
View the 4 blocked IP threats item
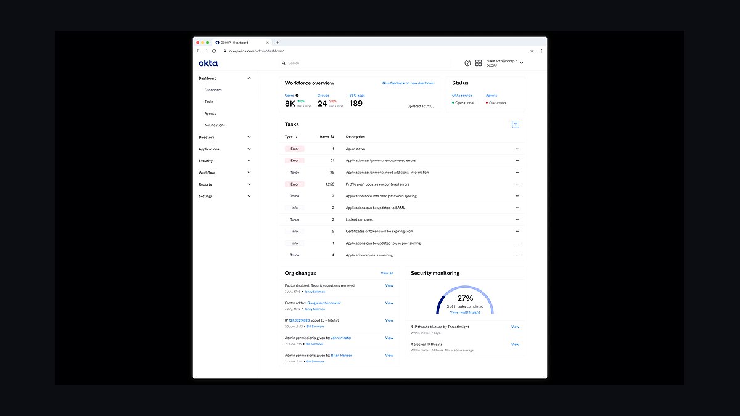click(515, 345)
